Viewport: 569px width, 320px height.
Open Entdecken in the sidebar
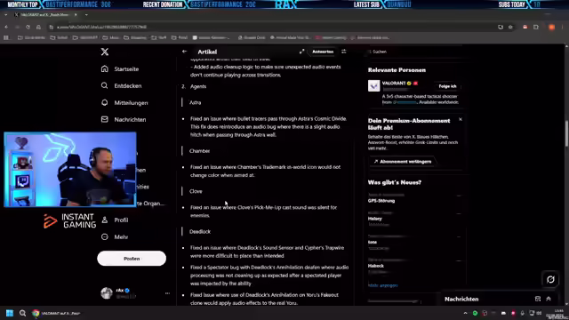(x=128, y=86)
